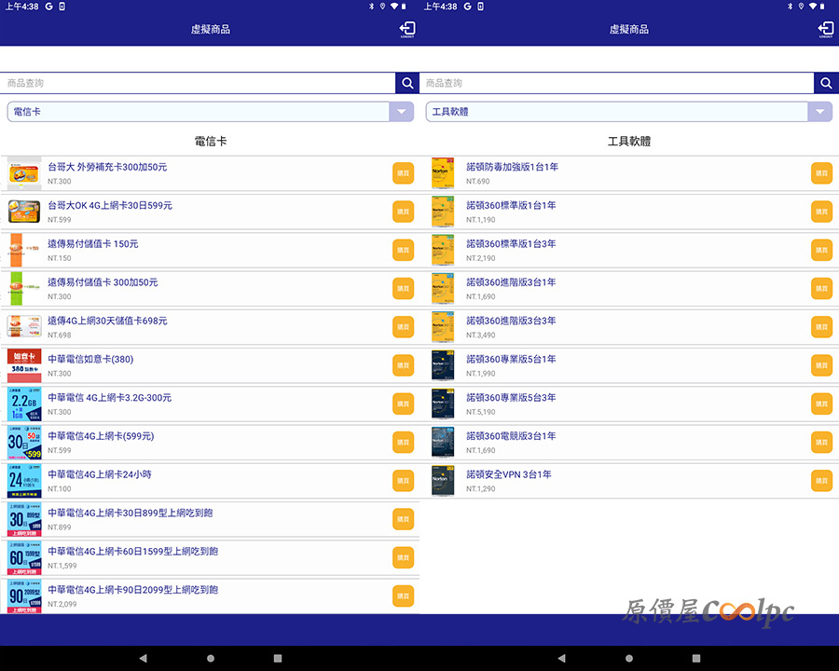Purchase 遠傳4G上網30天儲值卡698元

click(403, 327)
